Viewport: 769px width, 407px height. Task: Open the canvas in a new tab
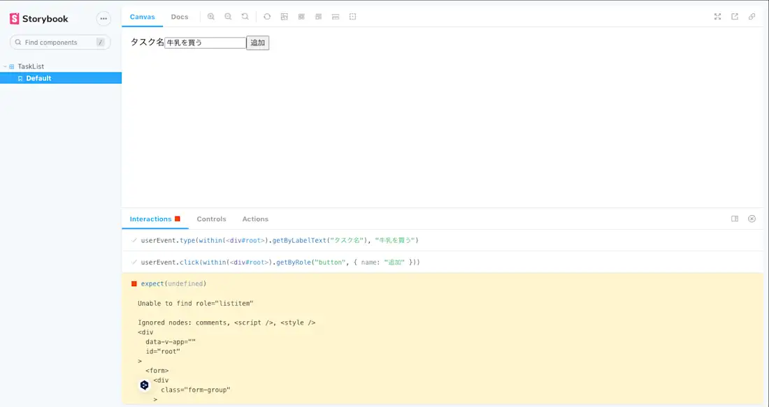735,16
